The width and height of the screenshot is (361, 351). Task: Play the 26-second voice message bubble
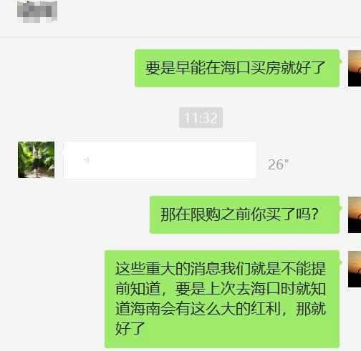pyautogui.click(x=160, y=160)
